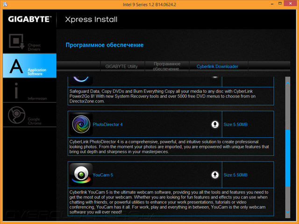Click the scrollbar down arrow

tap(288, 212)
